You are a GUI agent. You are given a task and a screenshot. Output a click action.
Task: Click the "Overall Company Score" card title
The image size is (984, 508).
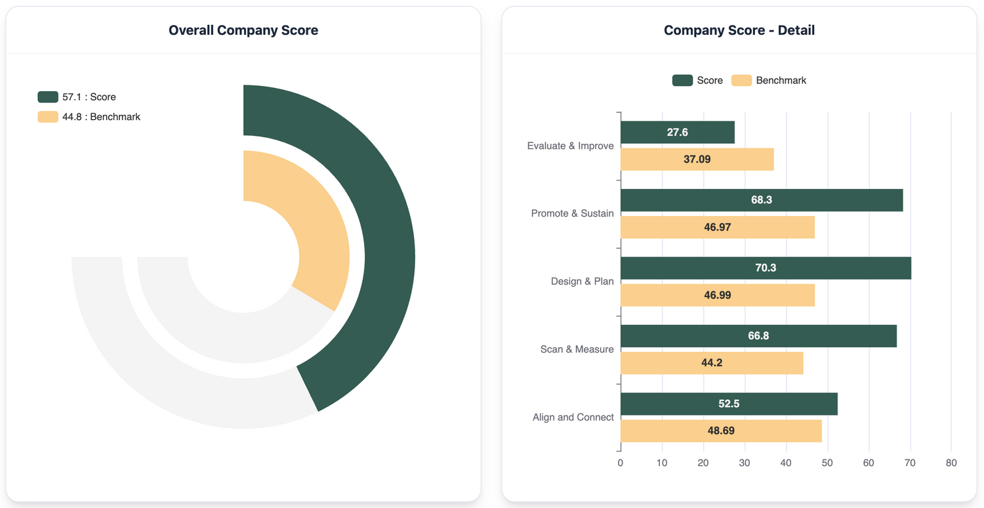pos(243,30)
